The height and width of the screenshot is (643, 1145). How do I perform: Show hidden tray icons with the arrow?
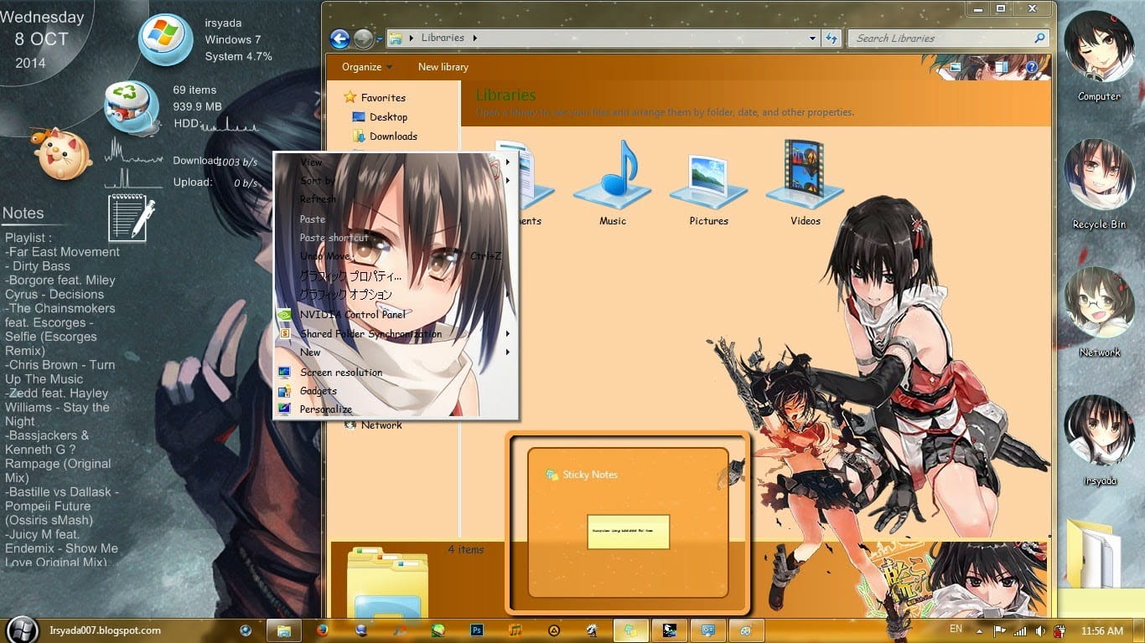point(979,630)
